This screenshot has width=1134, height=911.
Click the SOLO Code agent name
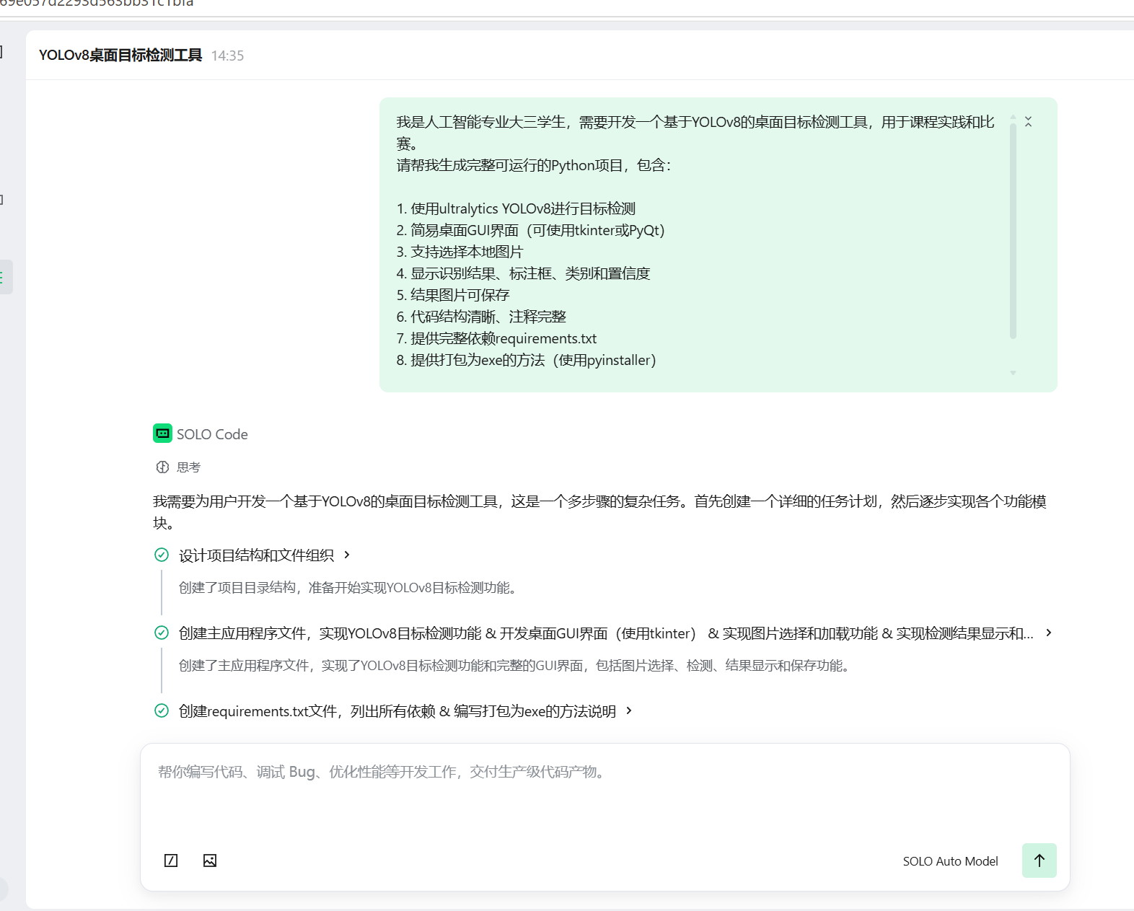point(212,434)
